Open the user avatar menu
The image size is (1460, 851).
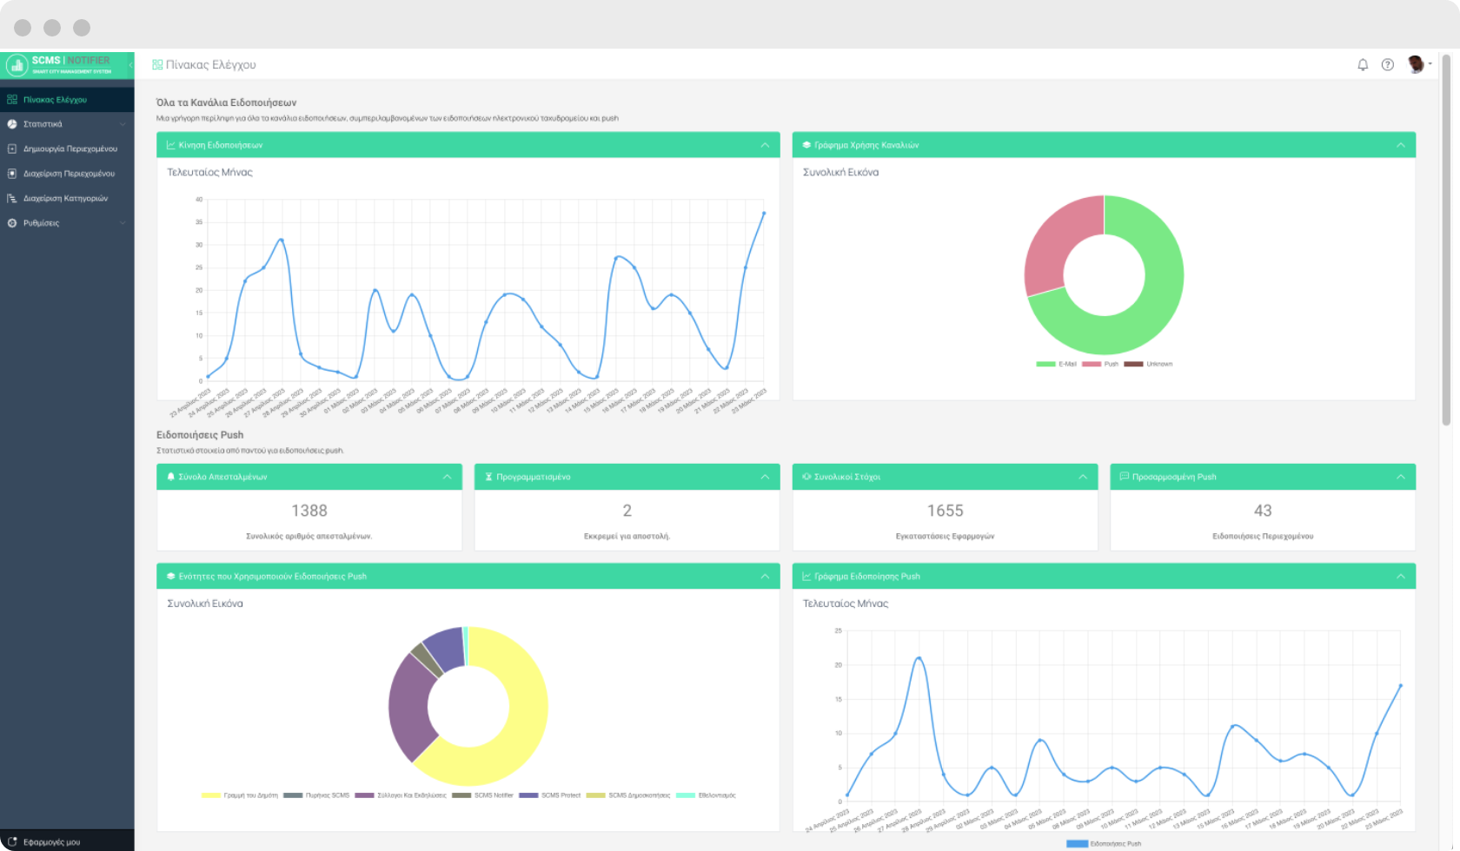point(1417,65)
